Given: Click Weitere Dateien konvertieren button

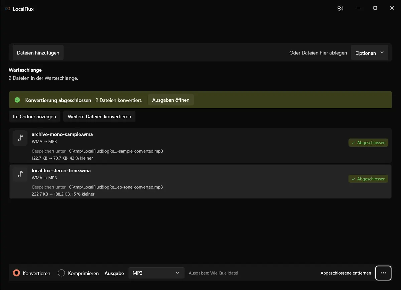Looking at the screenshot, I should [99, 117].
